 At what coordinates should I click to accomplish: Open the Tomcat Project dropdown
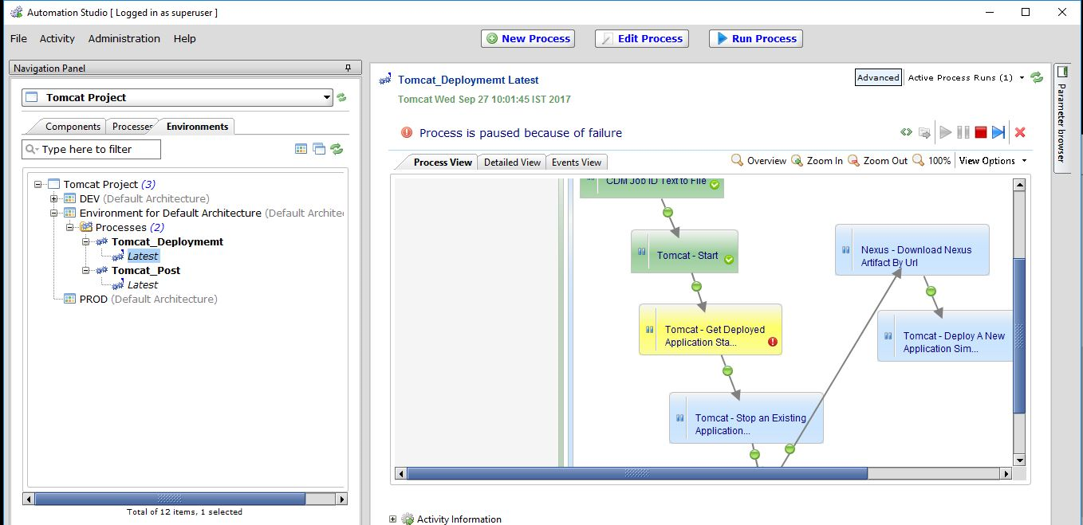point(327,97)
